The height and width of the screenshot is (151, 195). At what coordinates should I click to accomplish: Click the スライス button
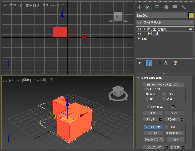pos(153,133)
